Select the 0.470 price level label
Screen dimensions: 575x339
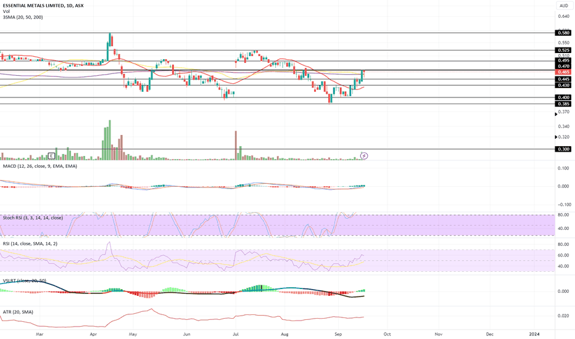click(x=564, y=67)
